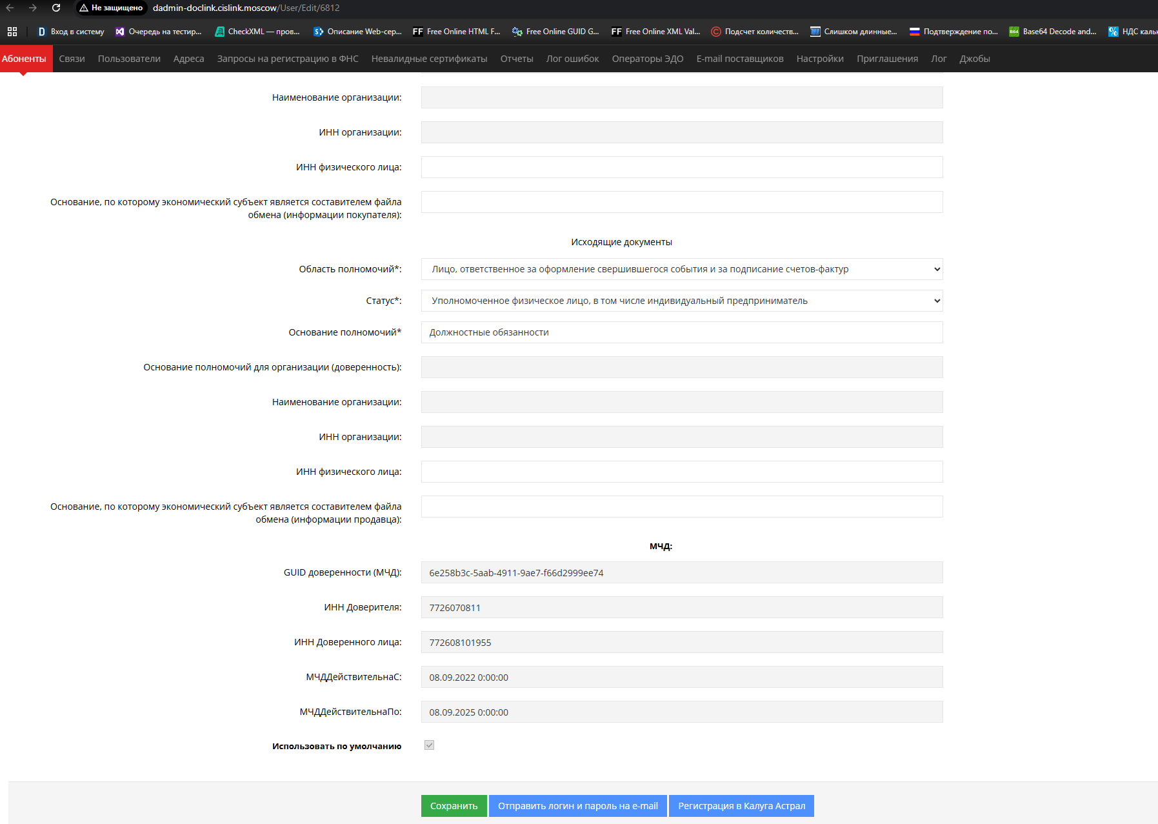Click outgoing 'Основание полномочий для организации (доверенность)' field
1158x824 pixels.
682,367
